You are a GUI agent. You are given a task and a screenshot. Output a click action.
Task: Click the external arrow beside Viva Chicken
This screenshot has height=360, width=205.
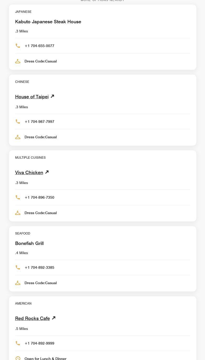(47, 172)
